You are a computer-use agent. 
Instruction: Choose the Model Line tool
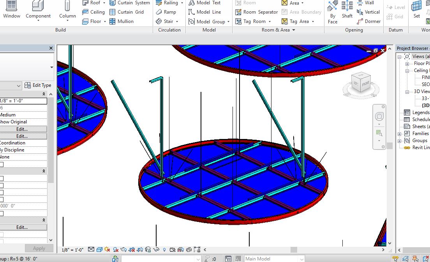[x=204, y=12]
